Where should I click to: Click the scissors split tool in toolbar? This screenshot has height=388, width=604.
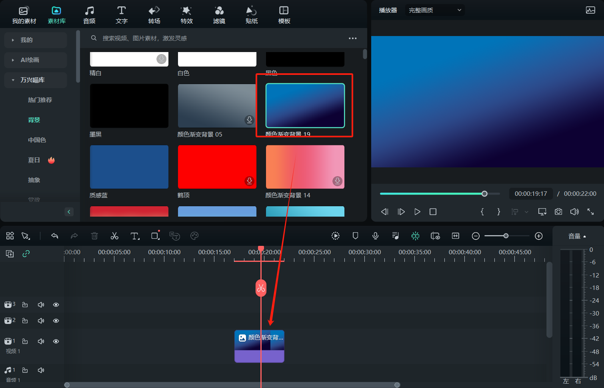114,236
